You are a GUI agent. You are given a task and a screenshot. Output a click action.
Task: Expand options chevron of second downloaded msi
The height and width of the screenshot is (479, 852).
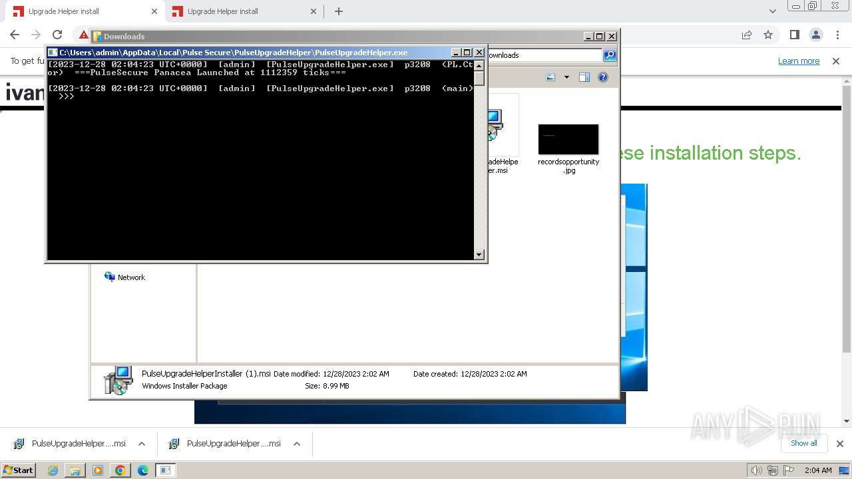(x=297, y=444)
